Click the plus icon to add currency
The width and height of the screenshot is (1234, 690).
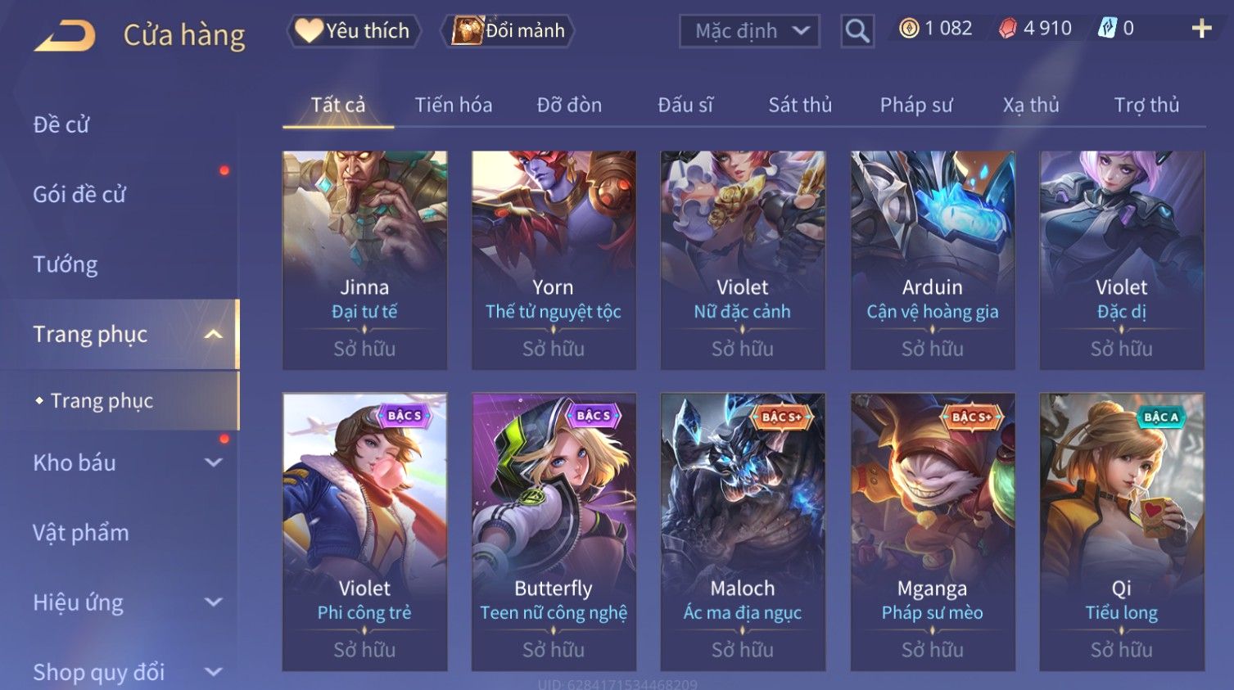point(1201,29)
